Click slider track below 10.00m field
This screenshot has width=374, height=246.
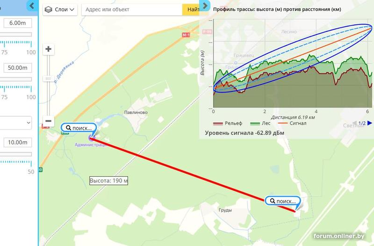[x=16, y=154]
